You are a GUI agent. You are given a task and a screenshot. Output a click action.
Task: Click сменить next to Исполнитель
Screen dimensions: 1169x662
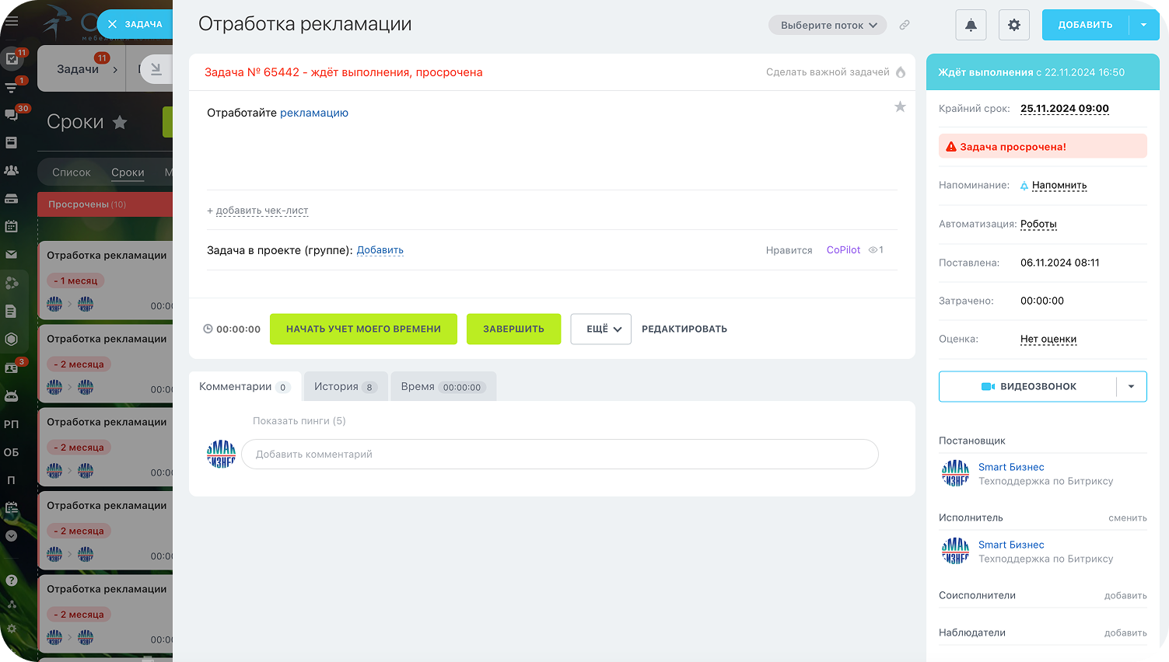click(x=1128, y=518)
